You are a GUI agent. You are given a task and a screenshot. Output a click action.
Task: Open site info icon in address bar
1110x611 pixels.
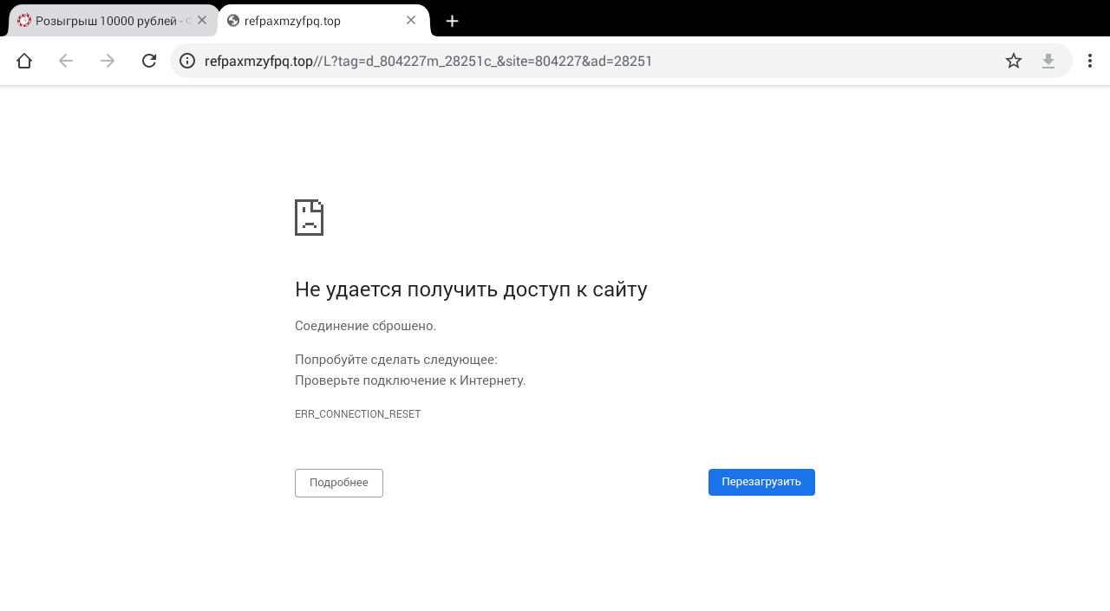pyautogui.click(x=187, y=61)
